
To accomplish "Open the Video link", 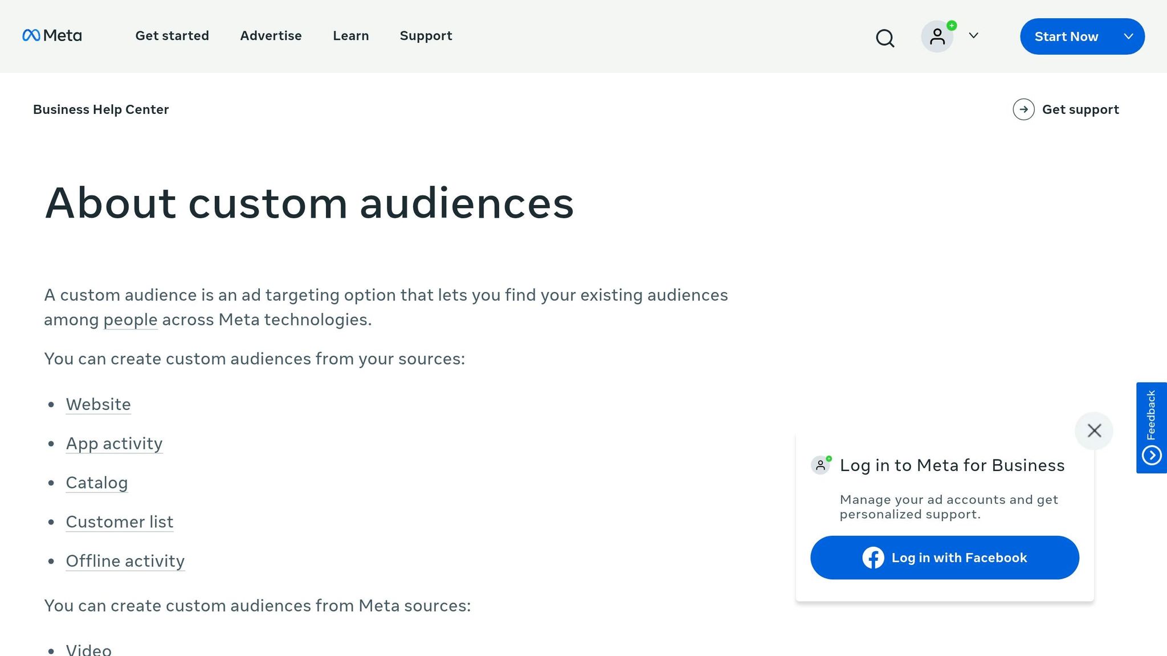I will coord(88,650).
